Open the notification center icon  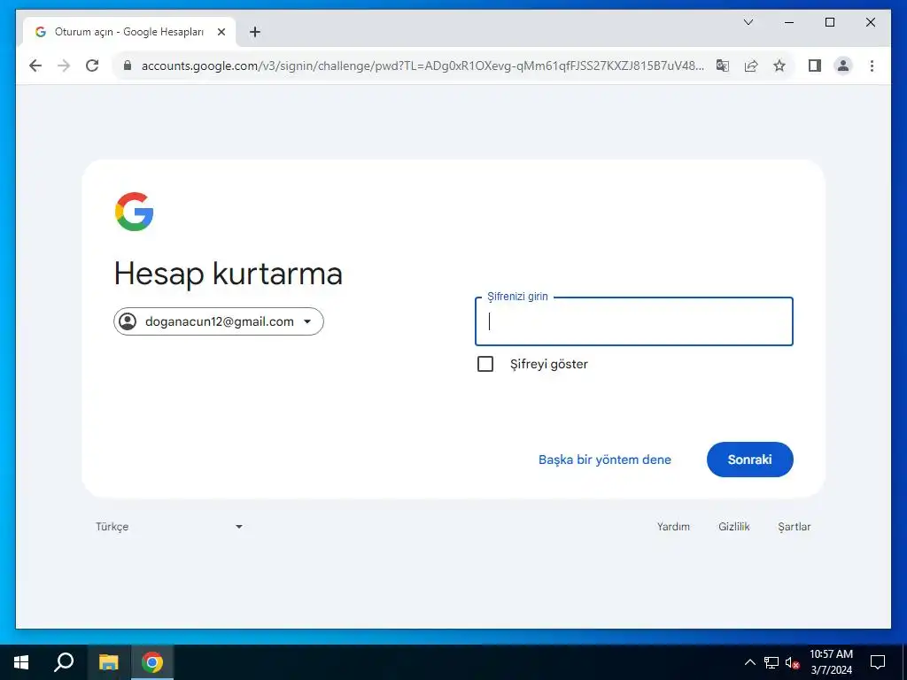878,662
